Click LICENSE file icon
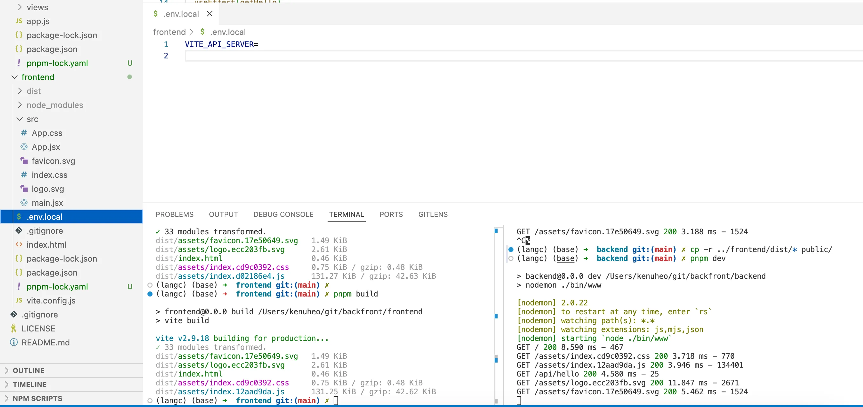The image size is (863, 407). [x=14, y=328]
